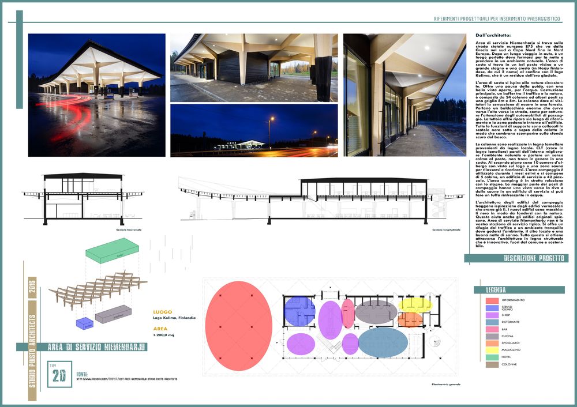Click the header 'RIFERIMENTI PROGETTUALI PER INSERIMENTO PAESAGGISTICO'
The width and height of the screenshot is (577, 407).
pyautogui.click(x=497, y=18)
